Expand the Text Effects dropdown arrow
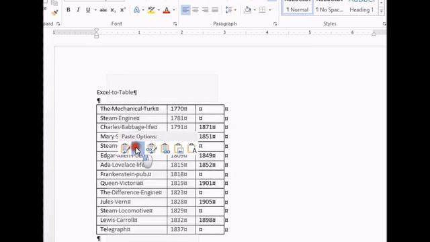The height and width of the screenshot is (242, 430). 143,10
